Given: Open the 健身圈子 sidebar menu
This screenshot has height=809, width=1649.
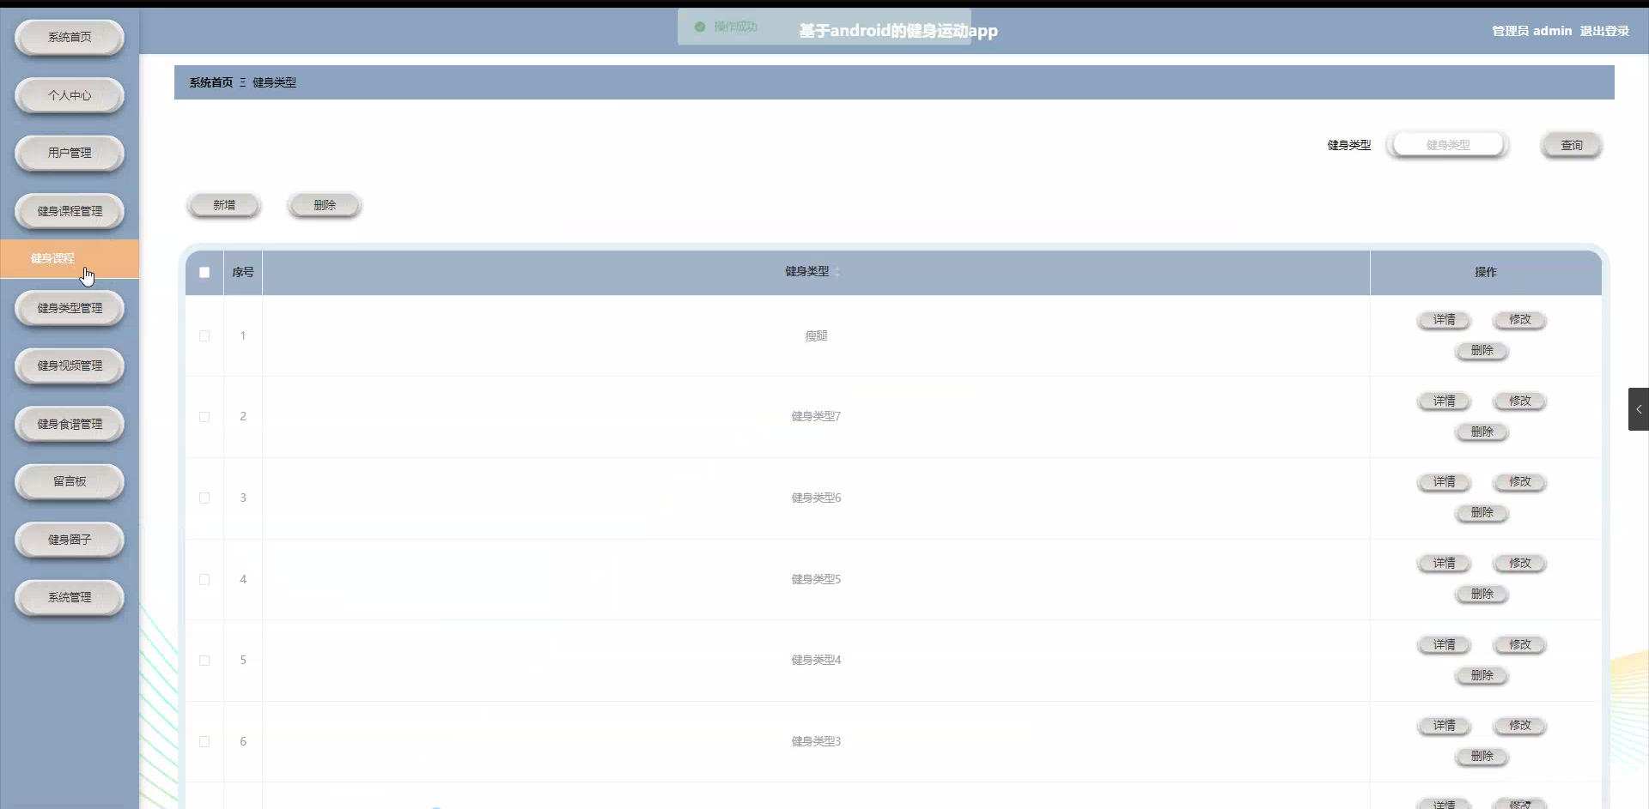Looking at the screenshot, I should pos(70,540).
